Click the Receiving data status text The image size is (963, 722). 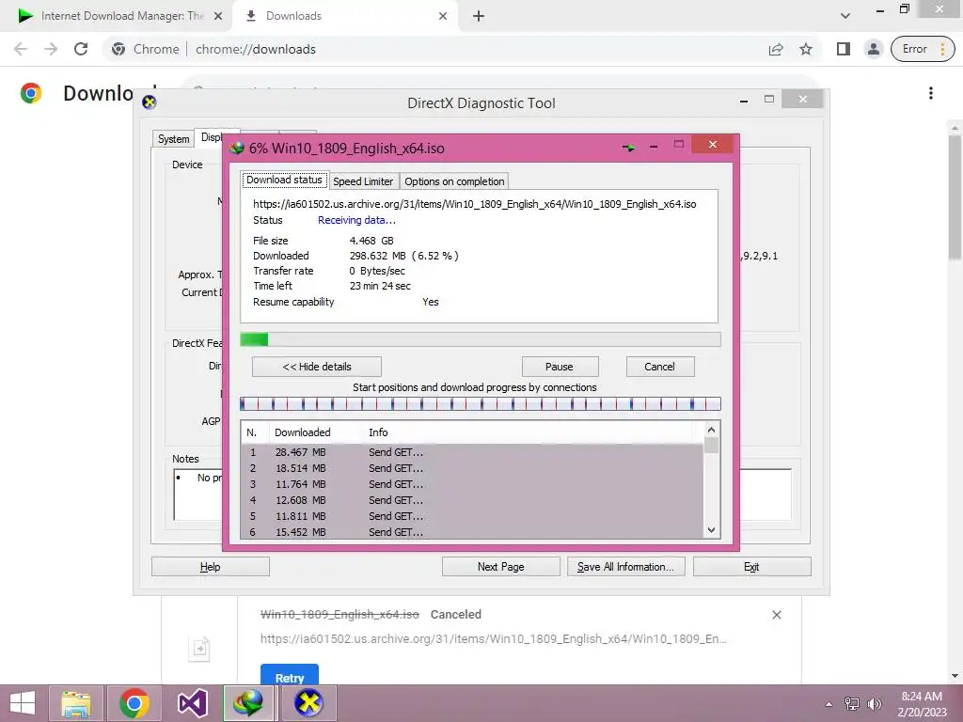point(356,220)
